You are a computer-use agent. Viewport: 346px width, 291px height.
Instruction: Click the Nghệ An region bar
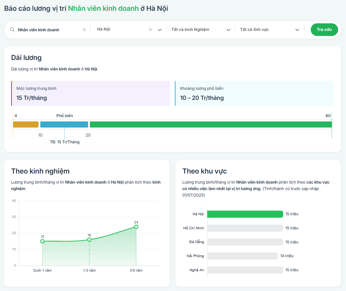coord(245,270)
